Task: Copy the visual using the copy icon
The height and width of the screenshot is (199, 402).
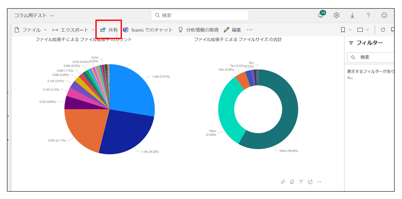Action: point(292,182)
